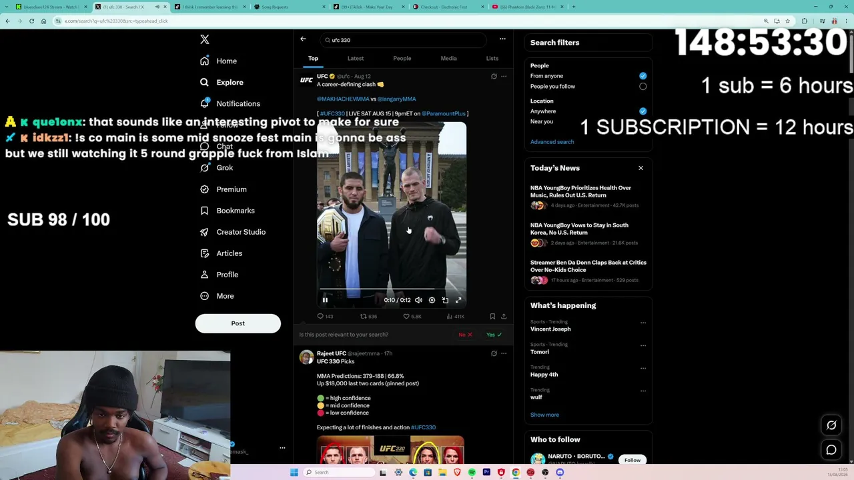Open Notifications in the X sidebar
The width and height of the screenshot is (854, 480).
(230, 104)
